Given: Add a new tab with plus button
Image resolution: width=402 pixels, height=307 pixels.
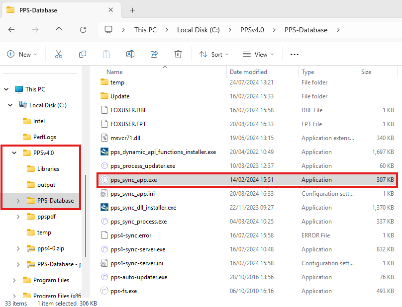Looking at the screenshot, I should (132, 10).
